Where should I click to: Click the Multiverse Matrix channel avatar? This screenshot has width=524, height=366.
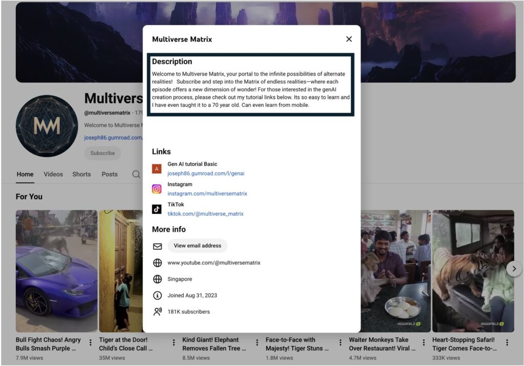tap(47, 126)
